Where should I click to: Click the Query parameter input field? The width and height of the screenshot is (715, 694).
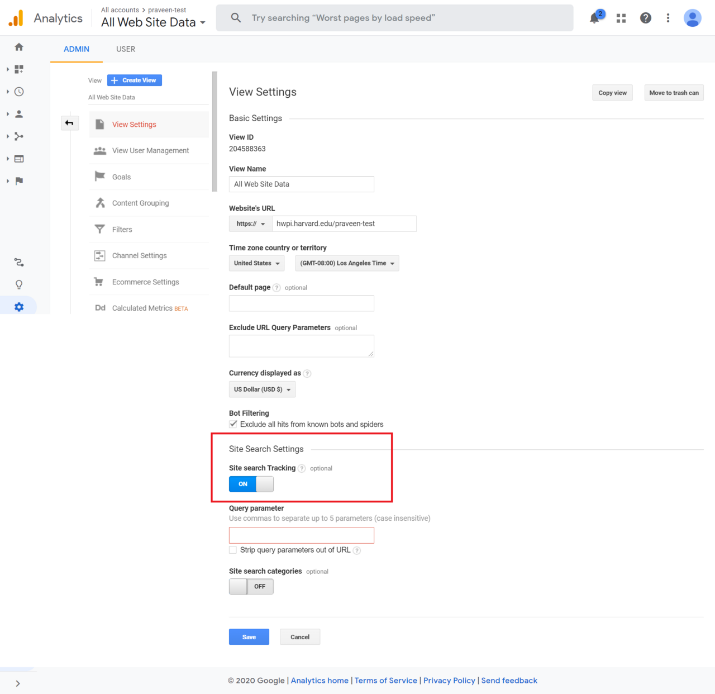[301, 535]
